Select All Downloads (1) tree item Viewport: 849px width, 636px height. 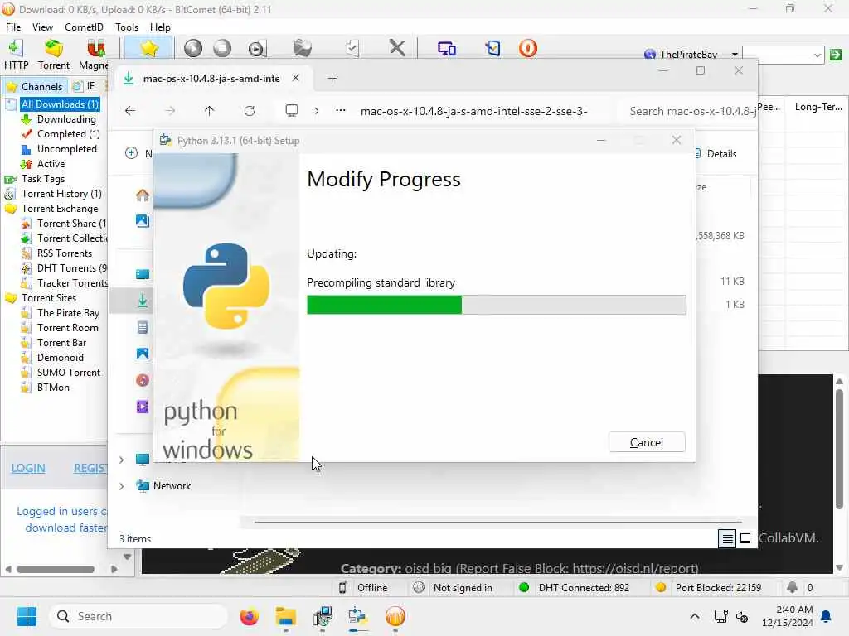(60, 104)
